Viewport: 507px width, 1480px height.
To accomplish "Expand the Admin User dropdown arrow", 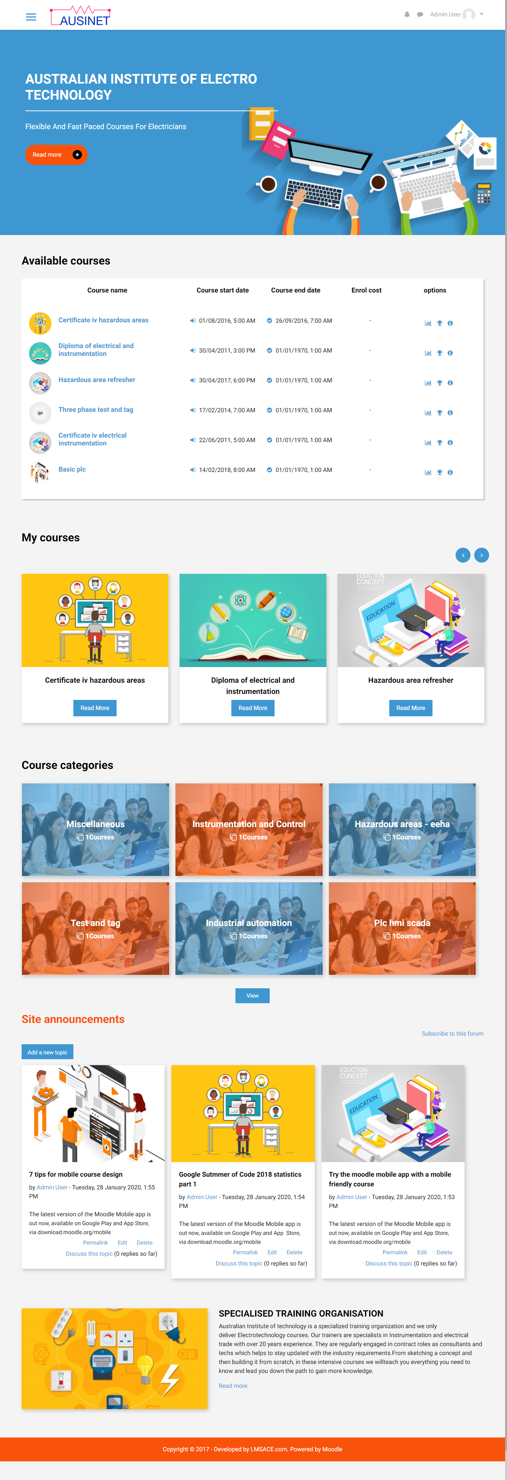I will pos(481,14).
